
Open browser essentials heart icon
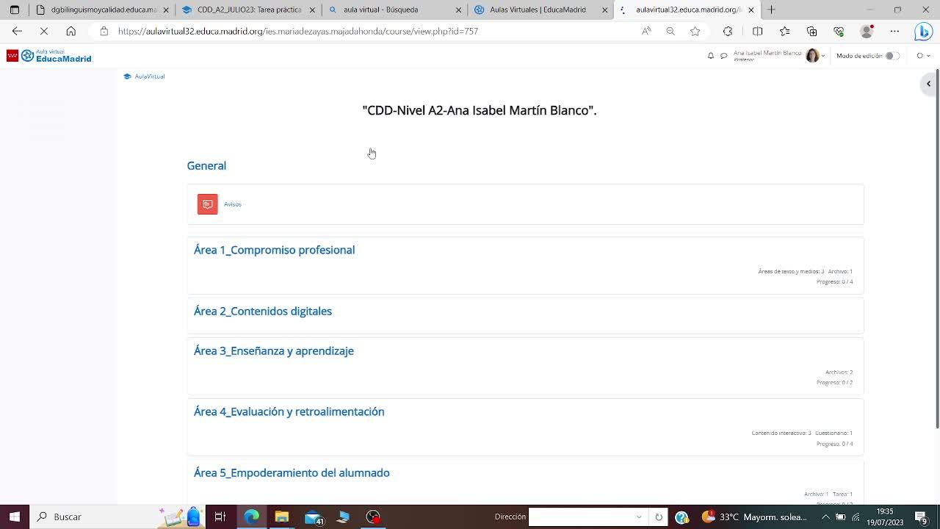pos(839,31)
